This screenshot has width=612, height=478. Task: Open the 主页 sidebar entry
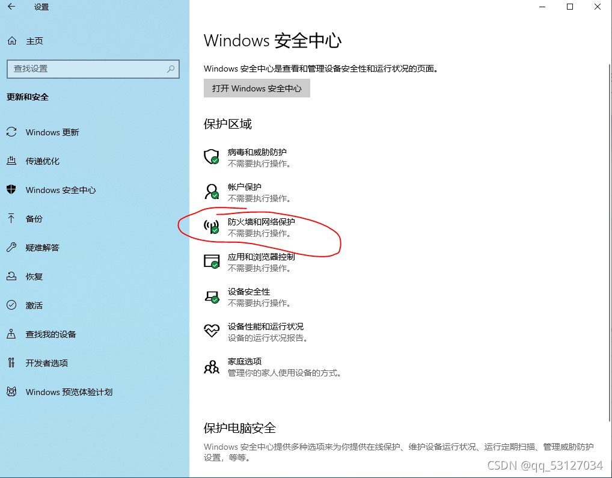coord(94,40)
